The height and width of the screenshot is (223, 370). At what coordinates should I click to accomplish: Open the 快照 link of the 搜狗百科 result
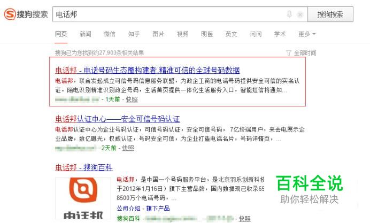point(244,219)
